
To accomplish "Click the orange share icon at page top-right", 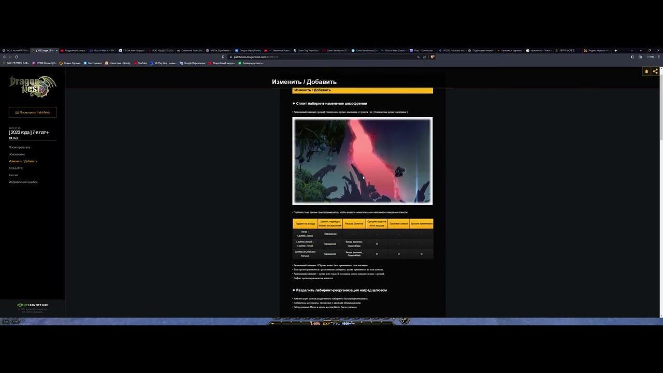I will pos(655,71).
